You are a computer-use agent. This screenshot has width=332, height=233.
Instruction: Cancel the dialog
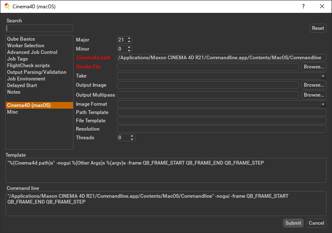pyautogui.click(x=316, y=223)
